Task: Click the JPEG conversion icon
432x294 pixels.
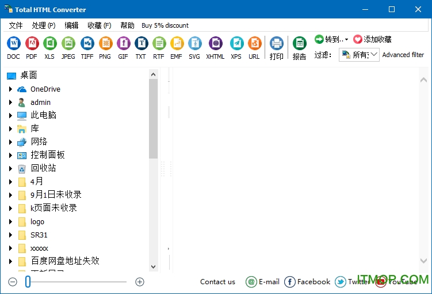Action: tap(68, 44)
